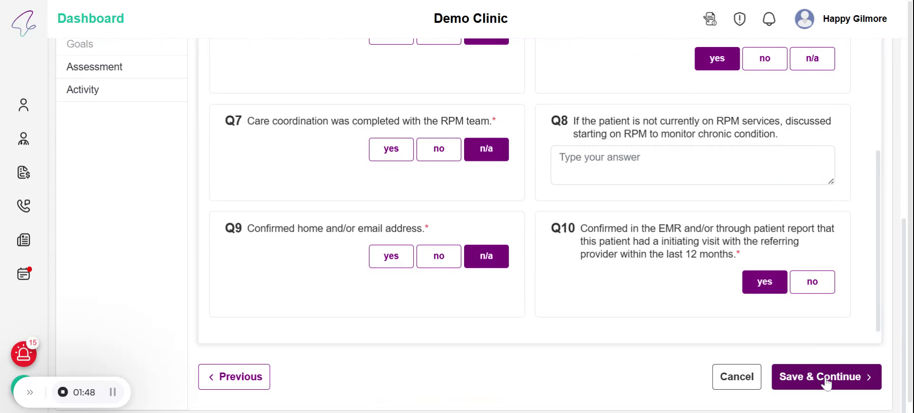
Task: Select "no" for Q10 initiating visit
Action: coord(812,282)
